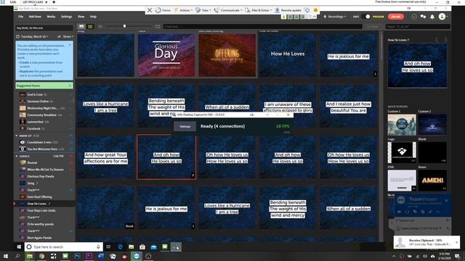Screen dimensions: 465x261
Task: Collapse the Warm Up section
Action: click(x=17, y=136)
